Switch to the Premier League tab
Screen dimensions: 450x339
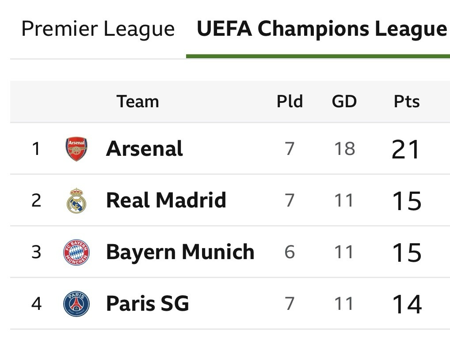click(98, 29)
